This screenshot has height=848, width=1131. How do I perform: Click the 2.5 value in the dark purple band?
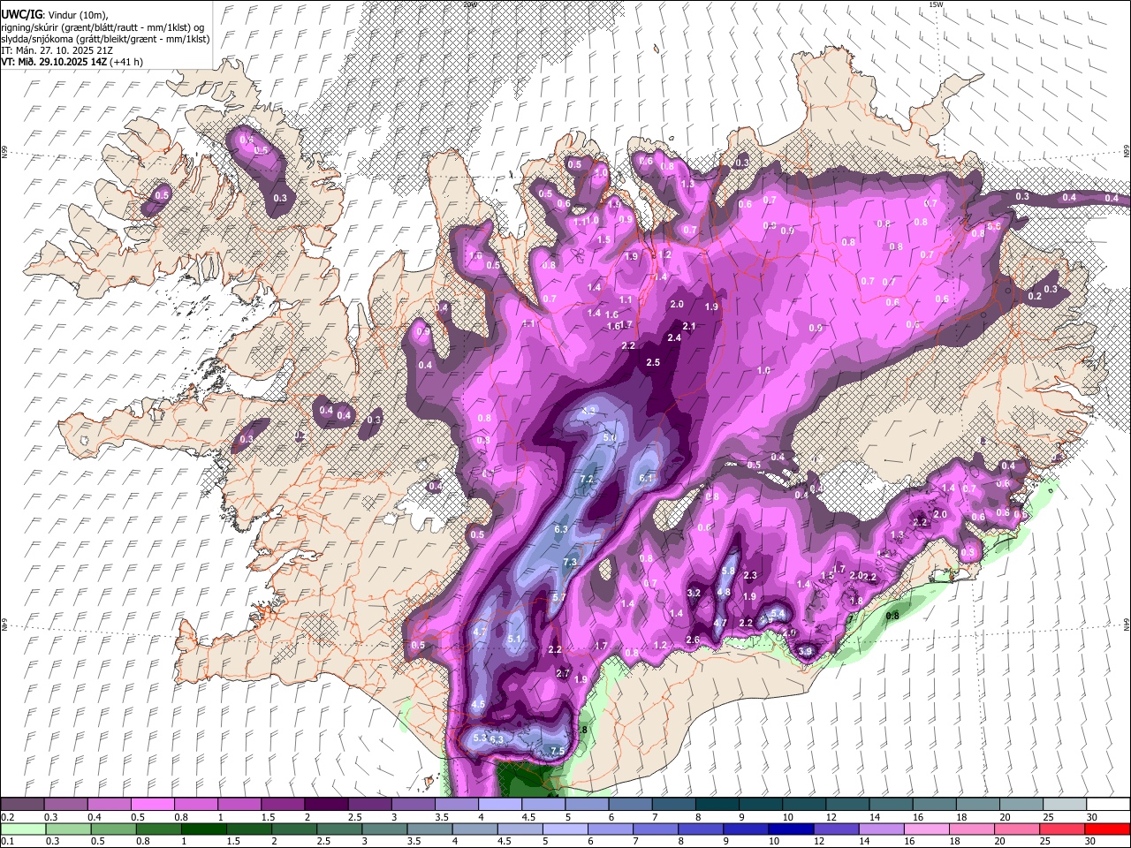[653, 363]
